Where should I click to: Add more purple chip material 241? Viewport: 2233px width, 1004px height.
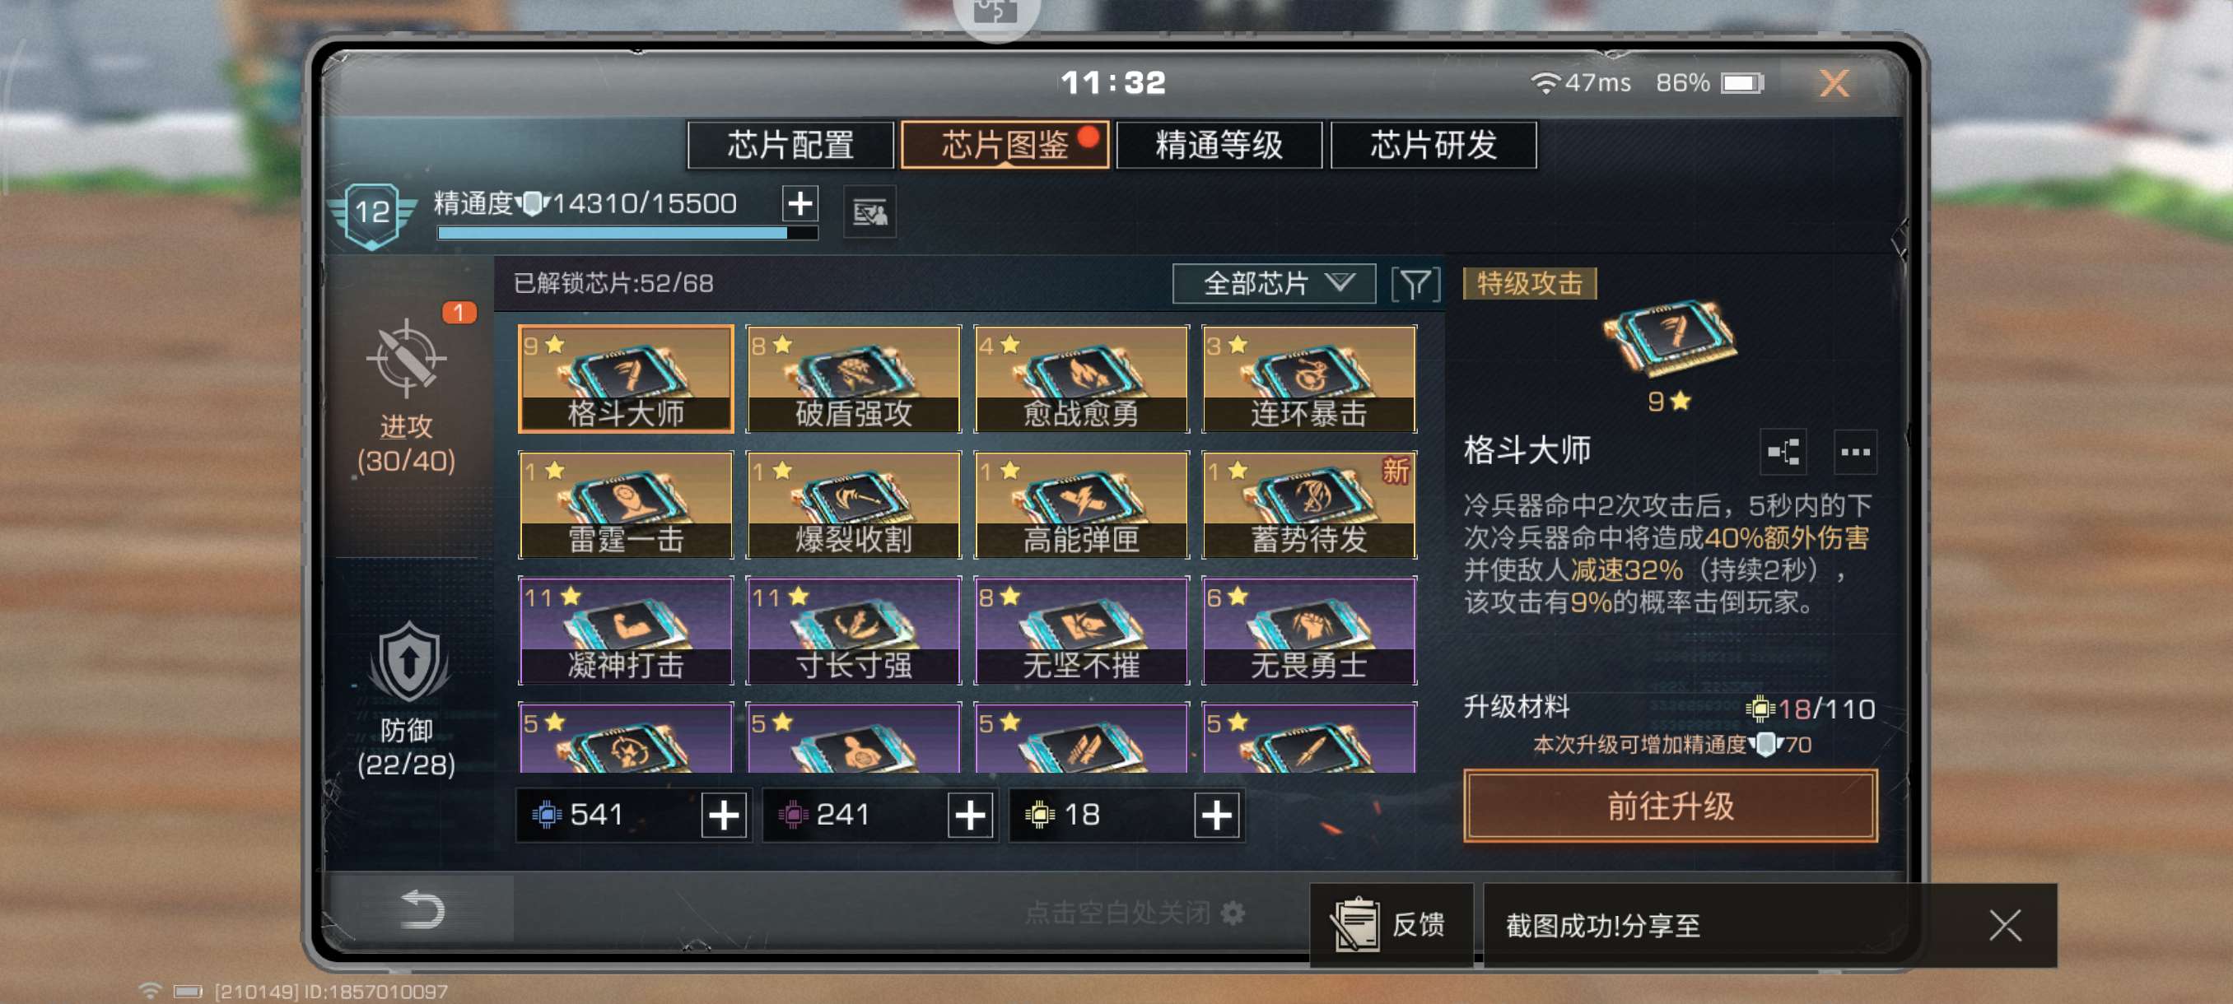coord(970,816)
